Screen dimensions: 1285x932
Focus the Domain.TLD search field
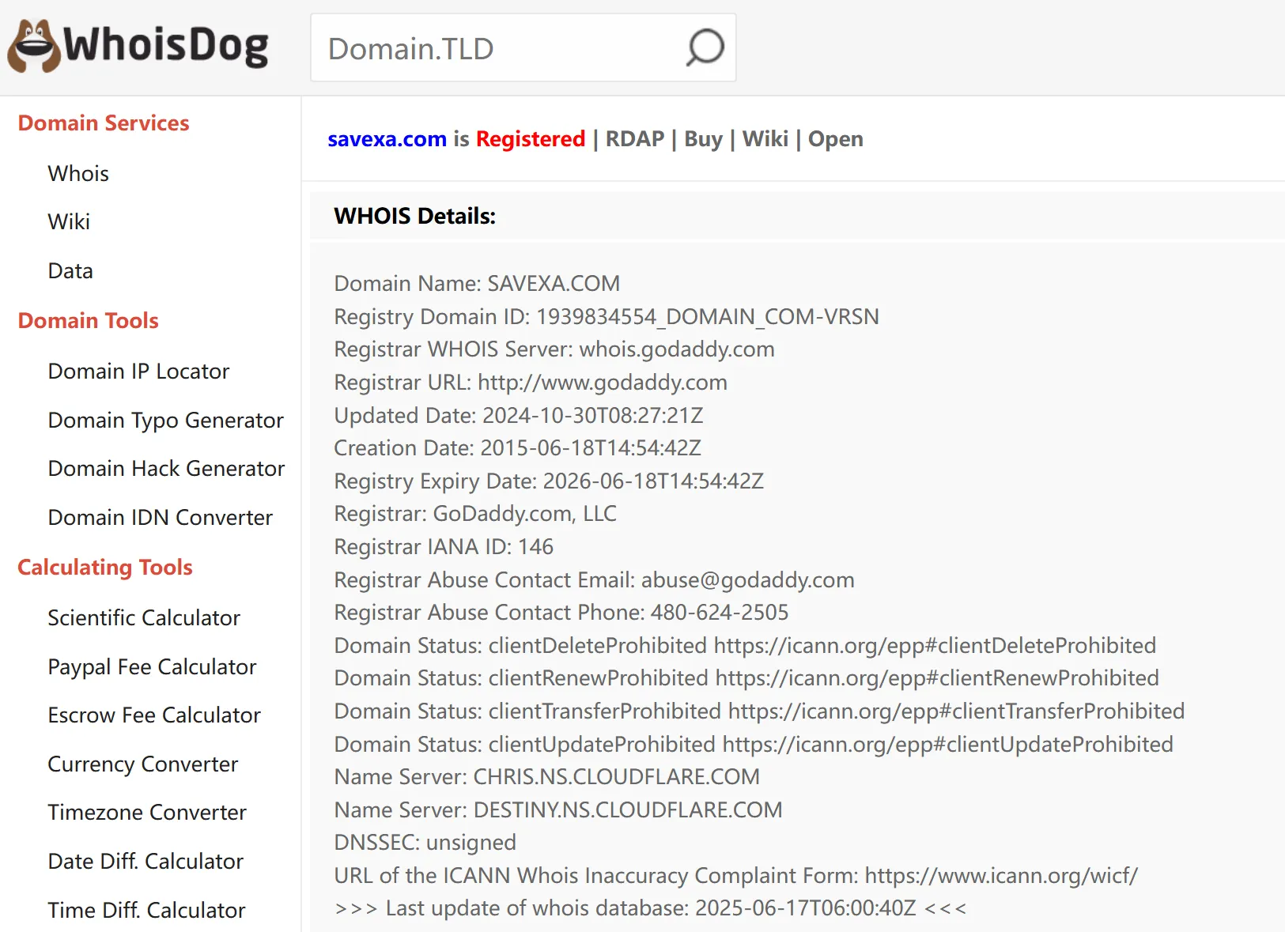coord(523,47)
